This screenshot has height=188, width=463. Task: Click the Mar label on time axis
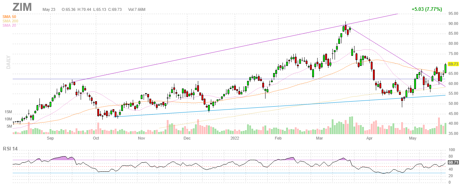point(319,138)
